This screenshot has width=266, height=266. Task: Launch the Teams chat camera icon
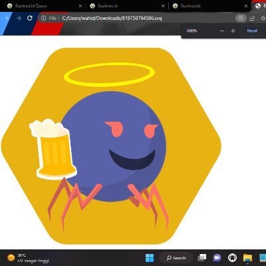tap(217, 258)
